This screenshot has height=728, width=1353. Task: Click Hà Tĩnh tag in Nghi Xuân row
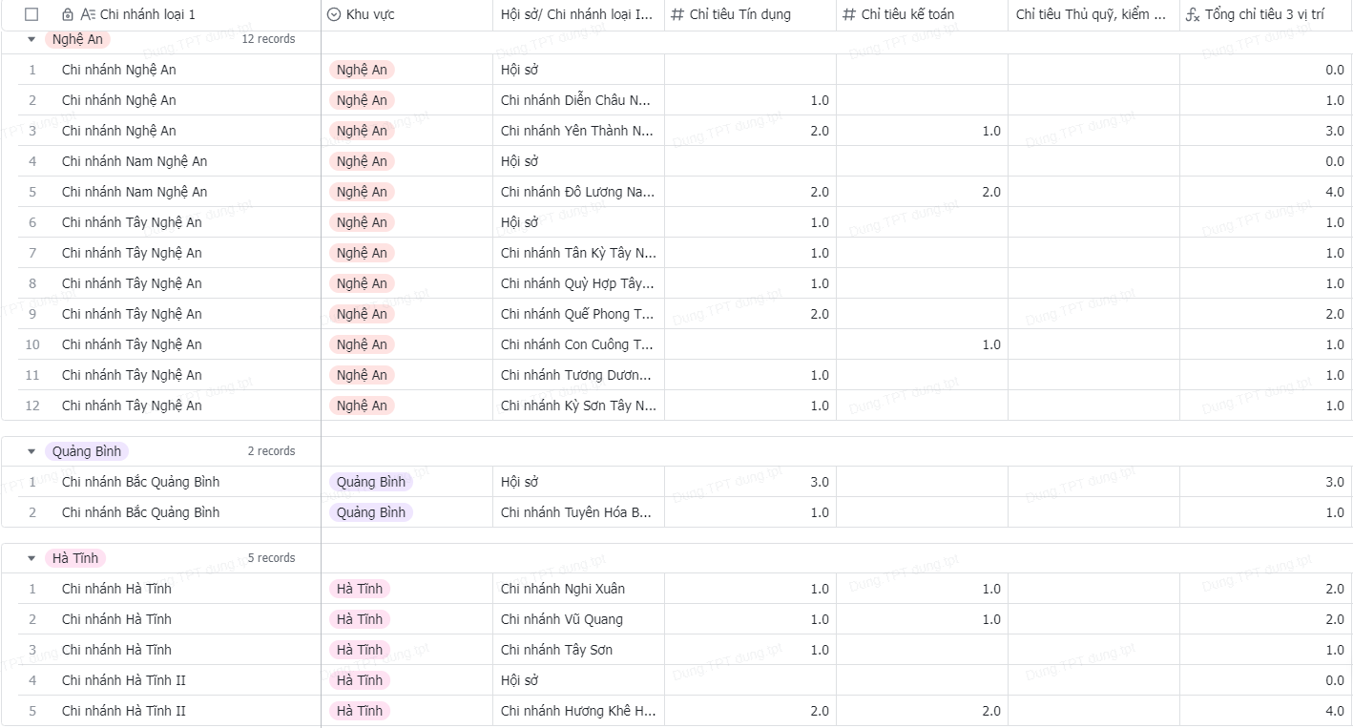coord(359,589)
